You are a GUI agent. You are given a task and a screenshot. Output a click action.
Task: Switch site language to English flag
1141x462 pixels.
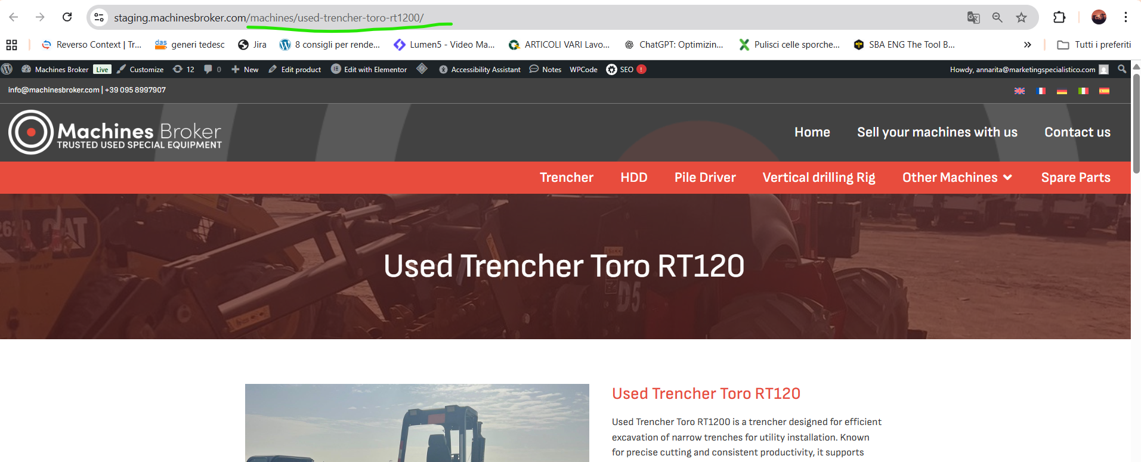(x=1020, y=91)
